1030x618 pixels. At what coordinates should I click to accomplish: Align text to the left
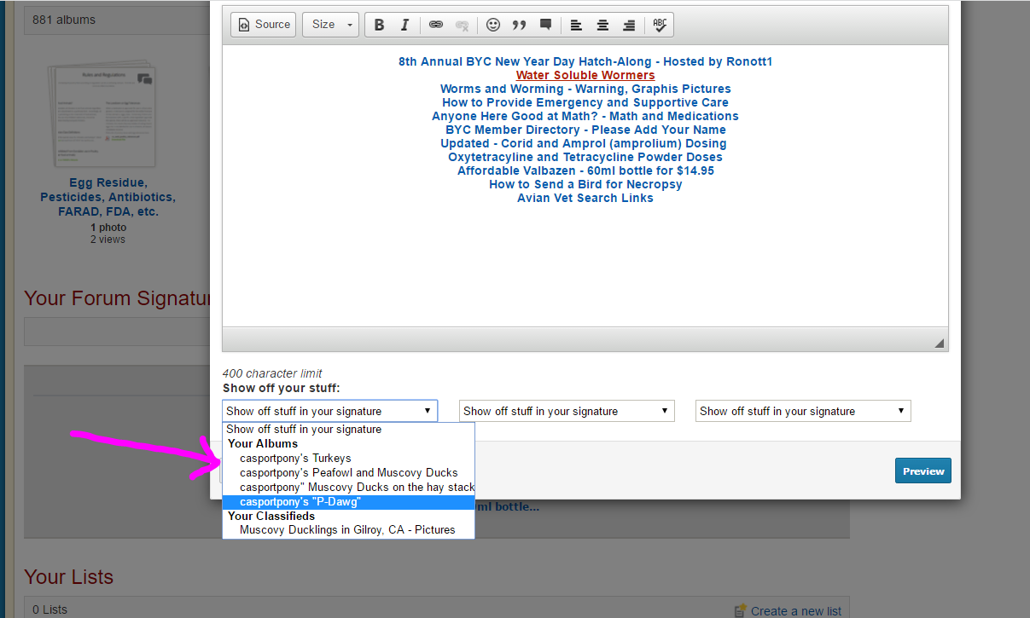coord(577,25)
